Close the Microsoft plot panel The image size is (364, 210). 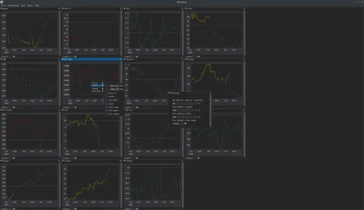tap(59, 110)
